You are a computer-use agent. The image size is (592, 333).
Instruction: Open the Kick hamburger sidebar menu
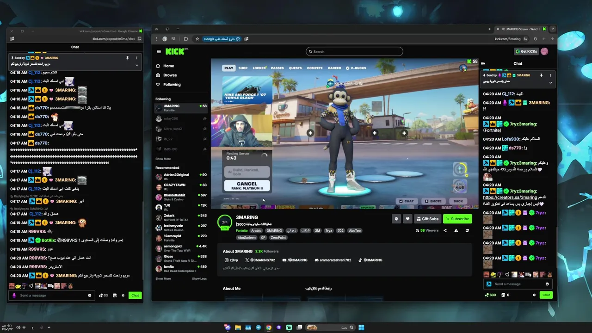(159, 51)
